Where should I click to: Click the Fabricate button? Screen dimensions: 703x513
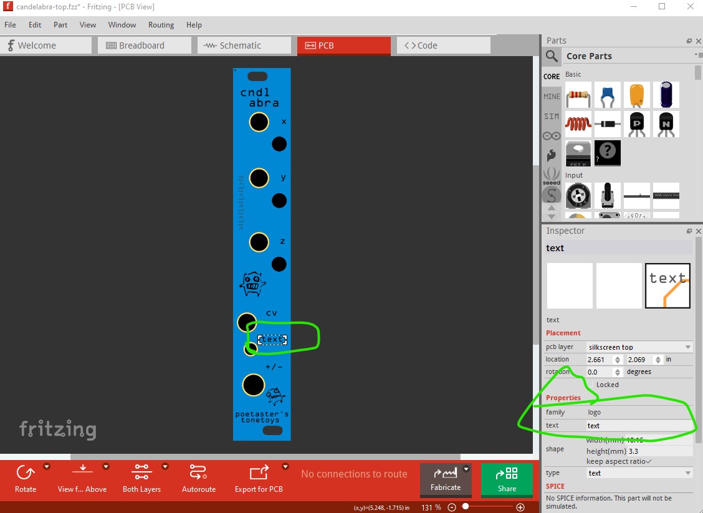click(446, 481)
